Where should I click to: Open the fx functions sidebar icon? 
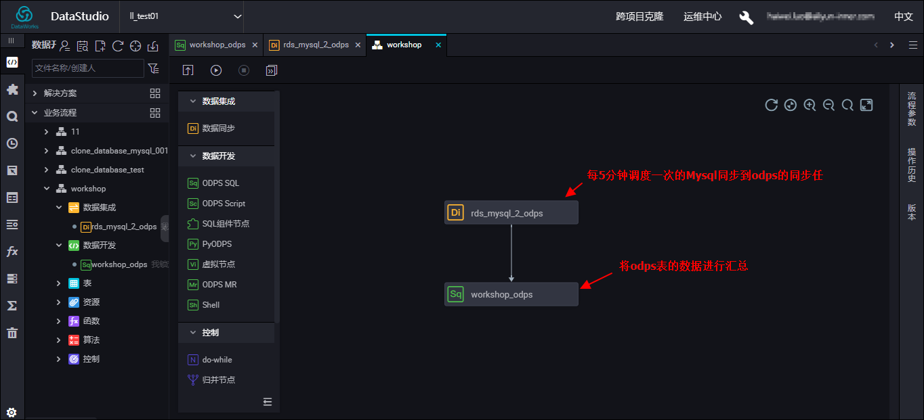coord(12,252)
